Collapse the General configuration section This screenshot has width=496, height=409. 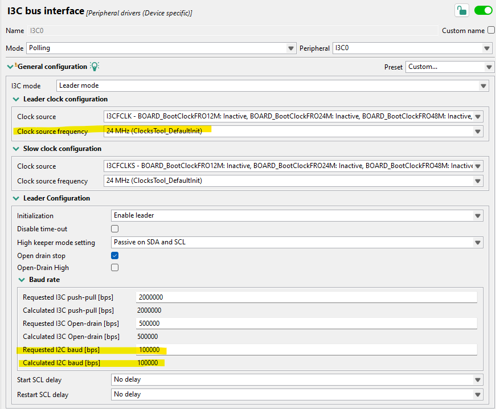10,66
